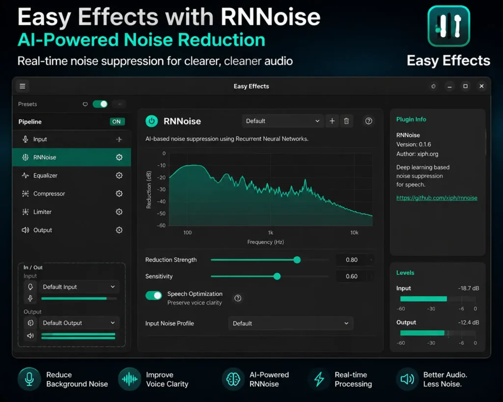Click the 'Preserve voice clarity' text
The width and height of the screenshot is (503, 402).
[x=195, y=303]
